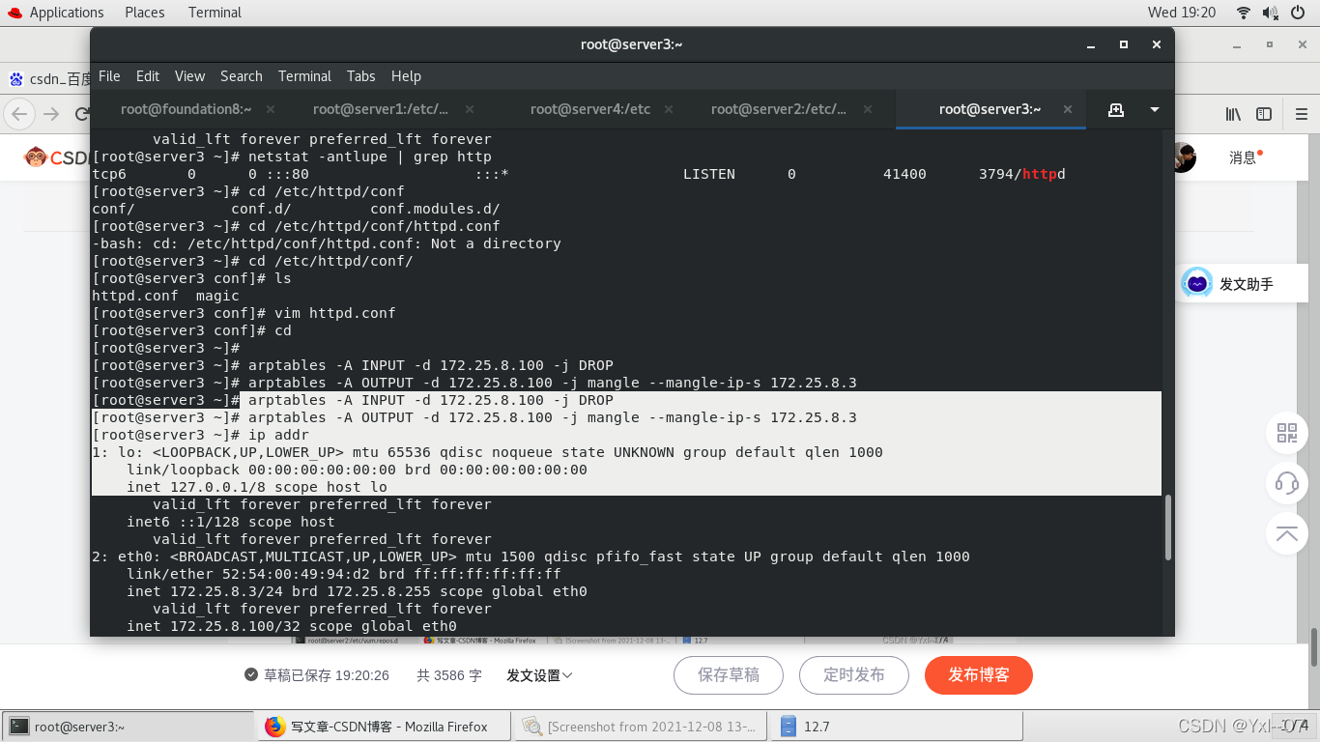Open 消息 notifications link
The image size is (1320, 742).
pos(1243,157)
